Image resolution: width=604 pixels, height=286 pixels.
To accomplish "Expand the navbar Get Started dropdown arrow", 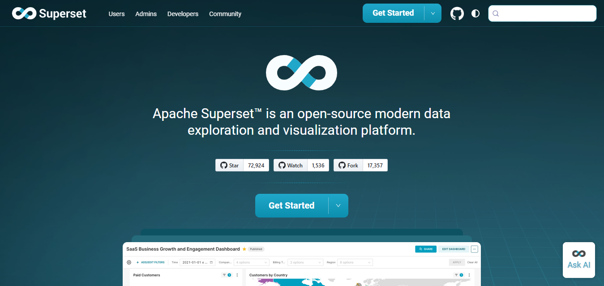I will pyautogui.click(x=433, y=13).
